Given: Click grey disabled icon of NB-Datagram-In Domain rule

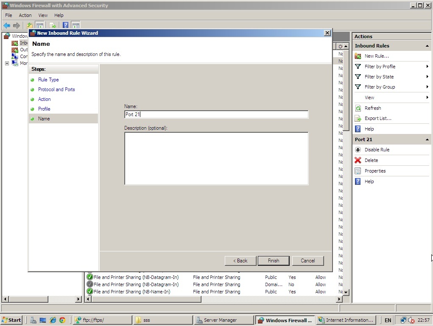Looking at the screenshot, I should coord(90,284).
